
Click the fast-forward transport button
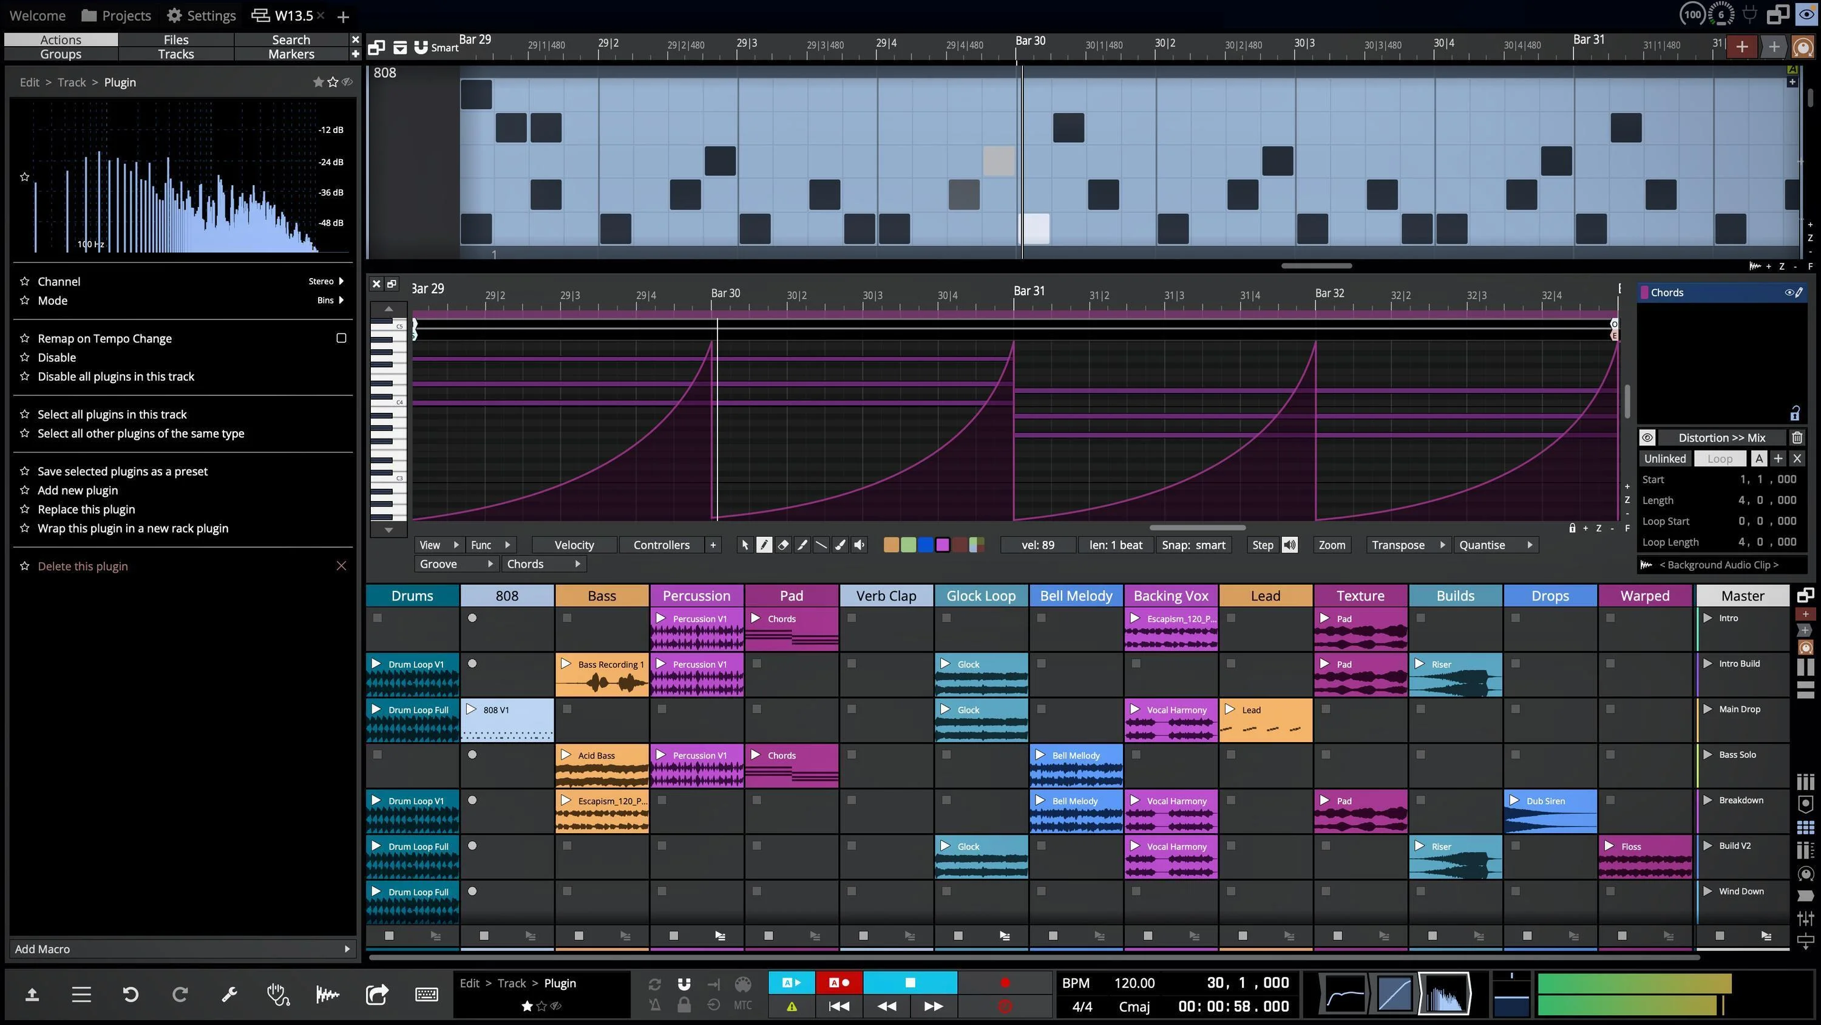tap(934, 1007)
